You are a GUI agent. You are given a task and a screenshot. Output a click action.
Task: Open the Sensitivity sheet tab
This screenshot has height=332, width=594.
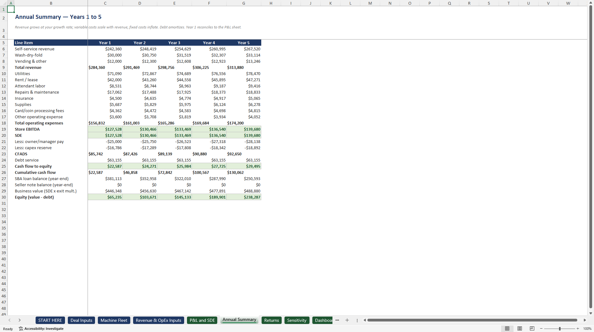(297, 320)
